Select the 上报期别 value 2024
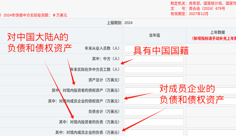The height and width of the screenshot is (139, 236). pyautogui.click(x=129, y=23)
